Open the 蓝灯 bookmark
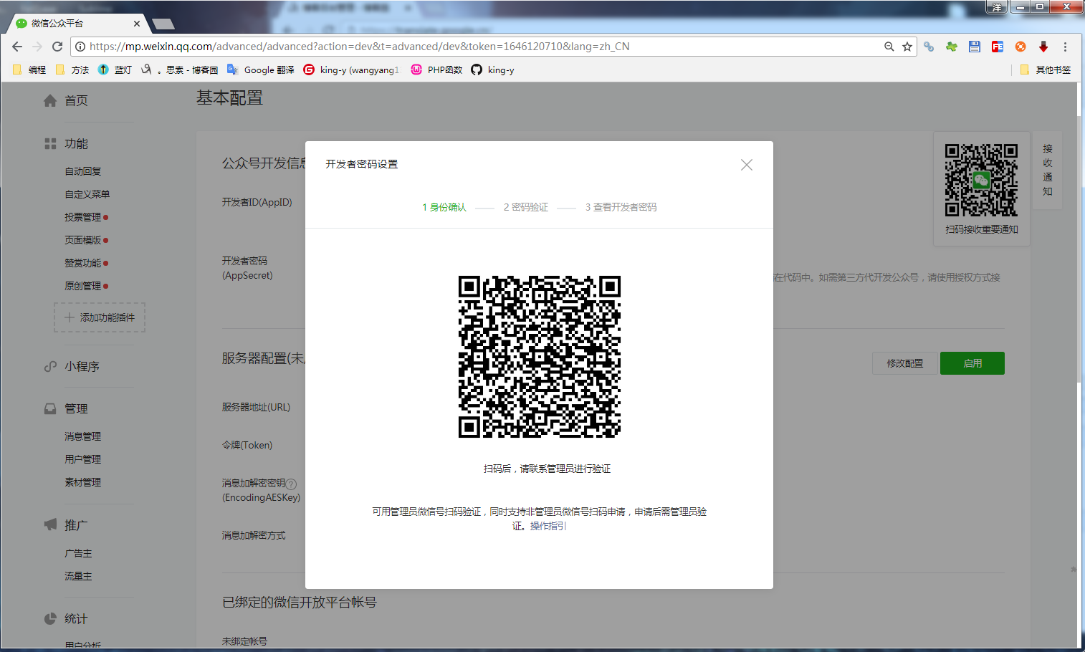1085x652 pixels. click(115, 69)
